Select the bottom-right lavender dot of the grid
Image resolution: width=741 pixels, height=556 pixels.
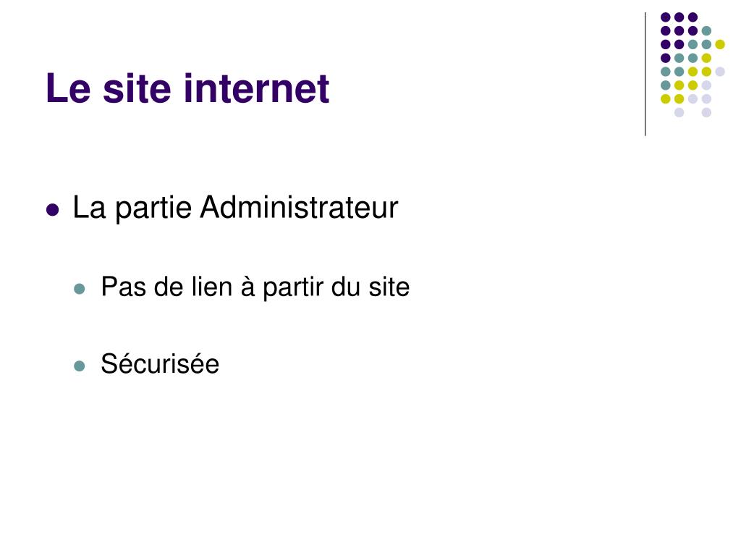point(706,112)
